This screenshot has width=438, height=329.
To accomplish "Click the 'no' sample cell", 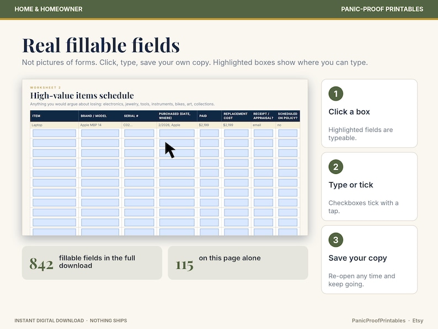I will pyautogui.click(x=288, y=125).
